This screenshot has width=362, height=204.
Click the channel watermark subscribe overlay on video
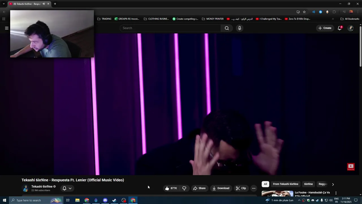351,167
